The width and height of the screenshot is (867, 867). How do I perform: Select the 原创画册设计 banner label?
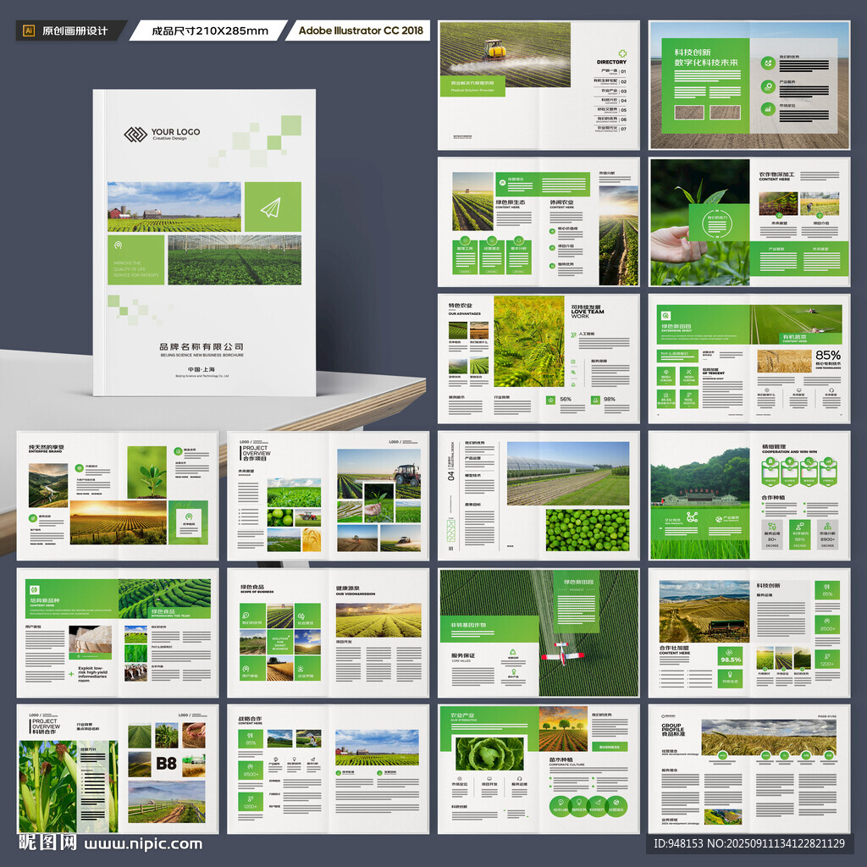(75, 31)
